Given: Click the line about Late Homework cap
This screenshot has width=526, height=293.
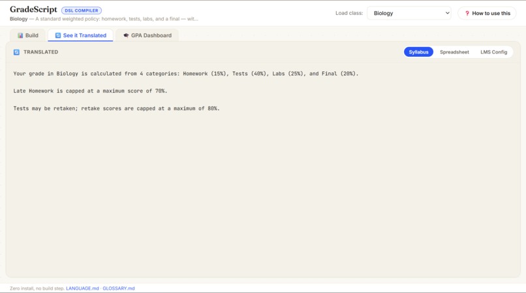Looking at the screenshot, I should tap(90, 91).
